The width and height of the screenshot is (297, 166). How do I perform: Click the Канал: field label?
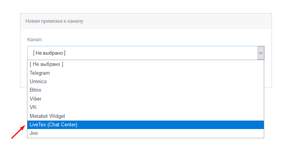click(35, 40)
